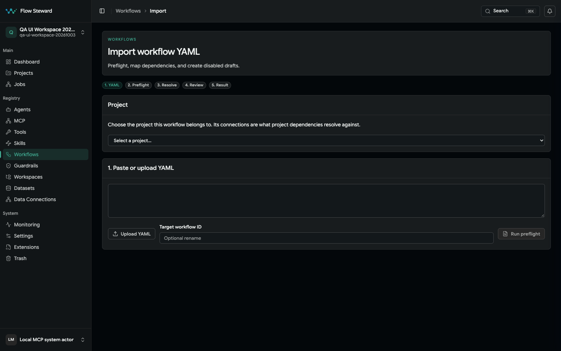Click the MCP network icon
Image resolution: width=561 pixels, height=351 pixels.
[8, 121]
